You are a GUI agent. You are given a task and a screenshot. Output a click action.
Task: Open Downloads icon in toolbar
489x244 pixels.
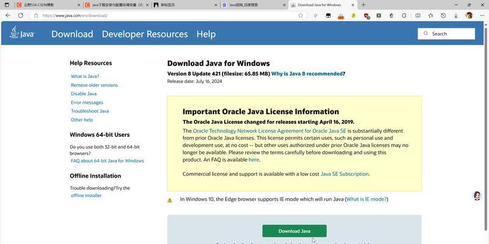(x=456, y=15)
